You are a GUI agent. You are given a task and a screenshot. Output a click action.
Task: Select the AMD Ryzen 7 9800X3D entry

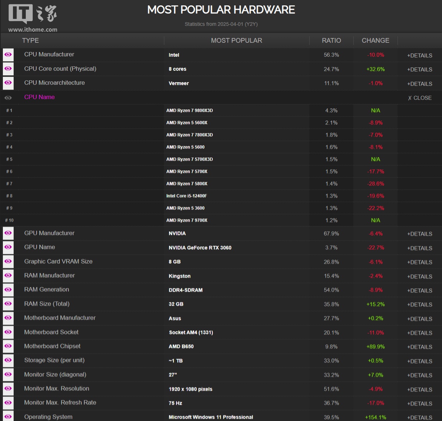point(189,110)
